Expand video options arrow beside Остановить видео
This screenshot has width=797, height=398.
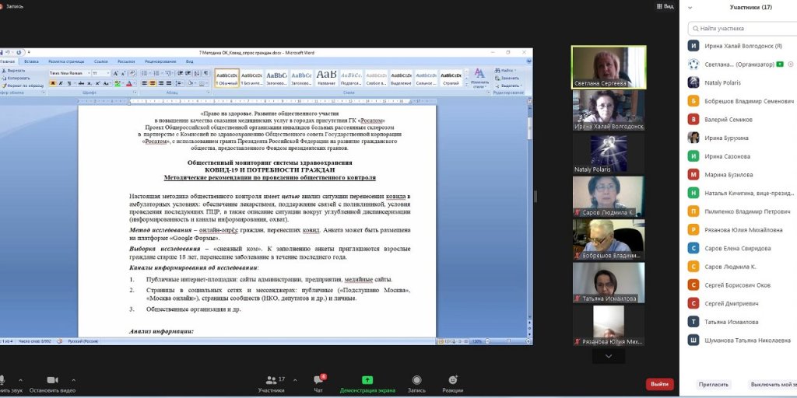[73, 380]
